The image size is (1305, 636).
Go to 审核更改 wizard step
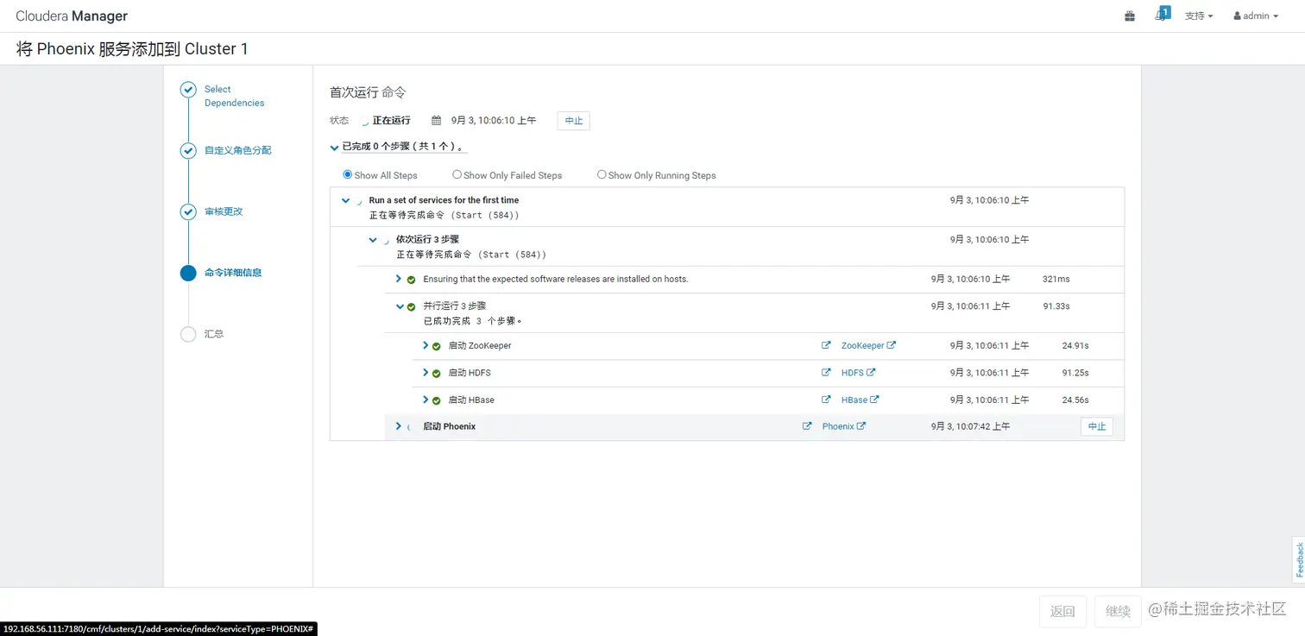(x=224, y=211)
